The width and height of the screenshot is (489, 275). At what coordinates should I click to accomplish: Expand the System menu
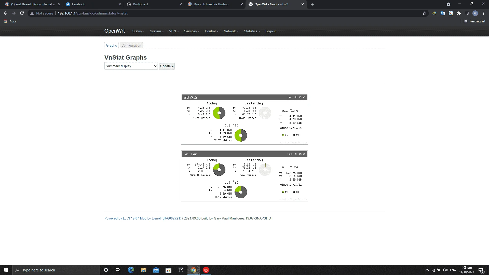157,31
